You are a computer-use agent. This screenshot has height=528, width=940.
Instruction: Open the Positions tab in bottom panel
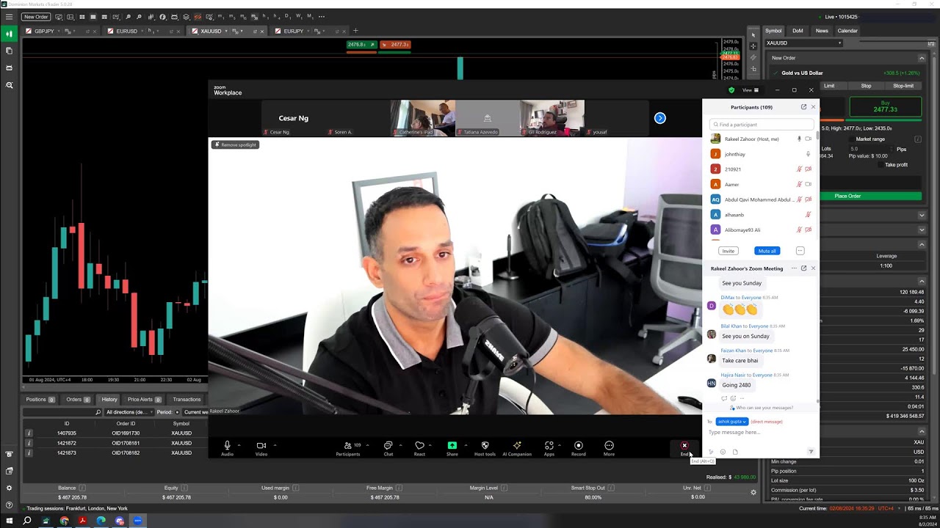pyautogui.click(x=40, y=400)
